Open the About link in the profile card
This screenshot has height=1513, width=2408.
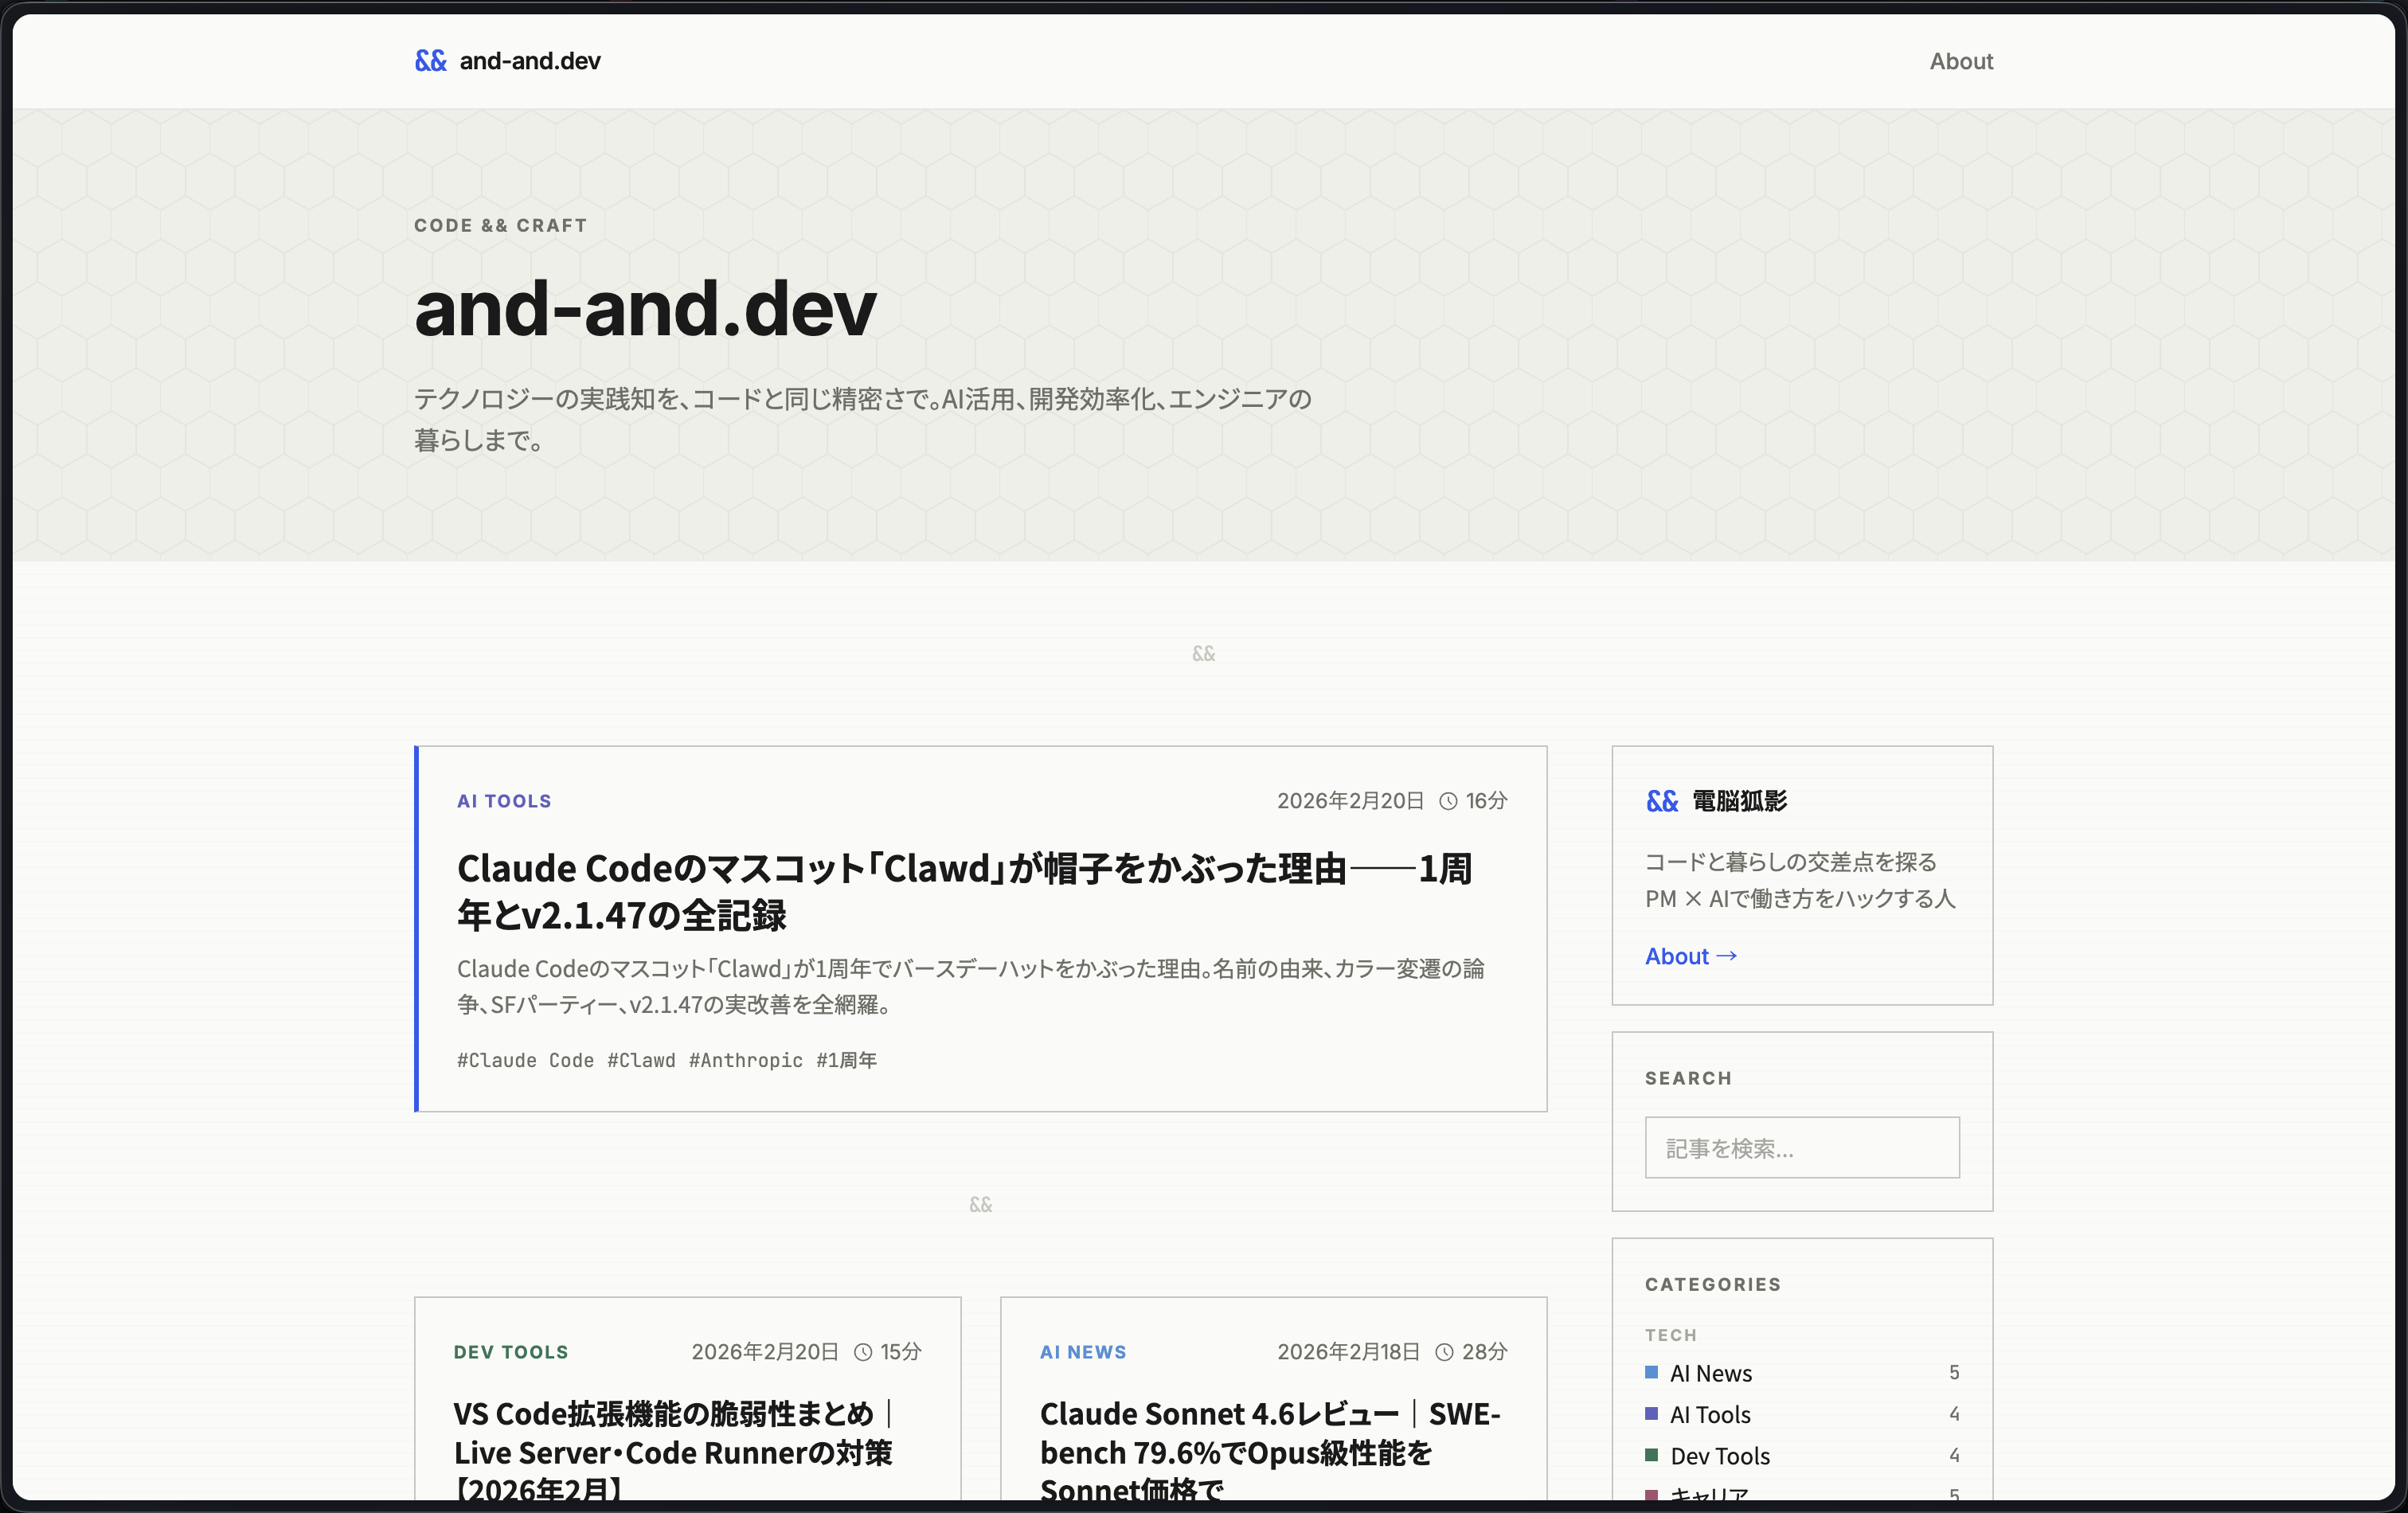[x=1690, y=955]
